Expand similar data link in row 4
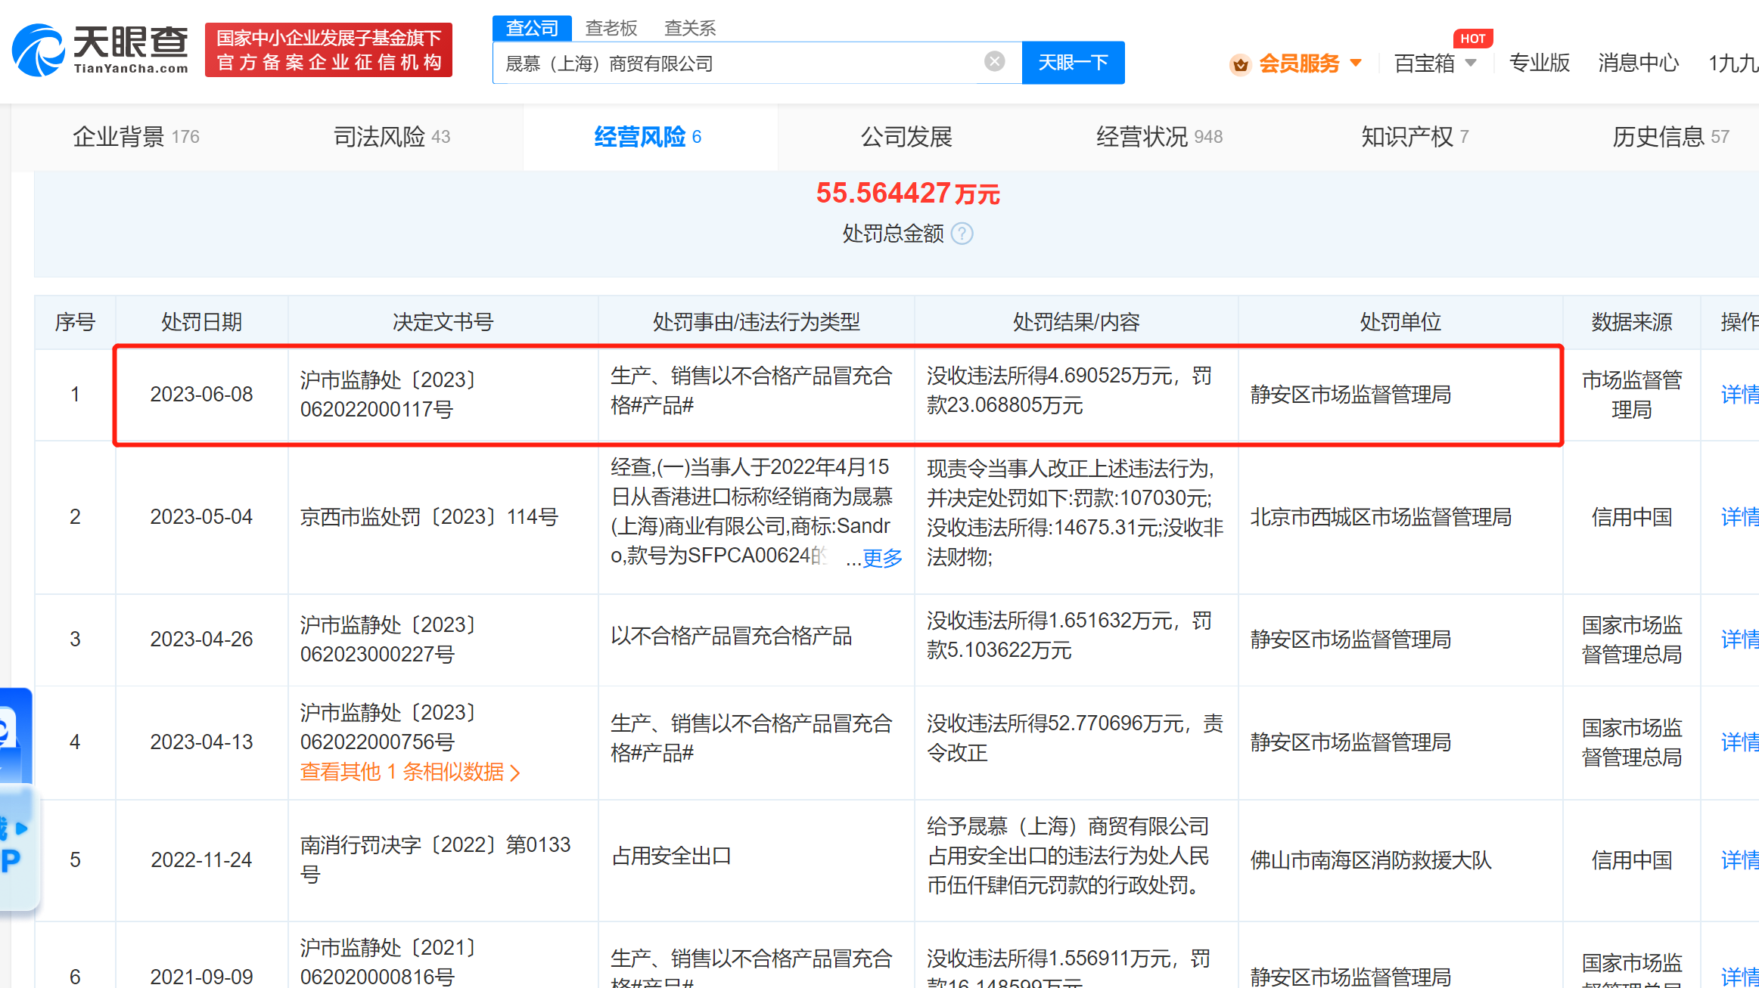Screen dimensions: 1759x988 click(x=409, y=772)
